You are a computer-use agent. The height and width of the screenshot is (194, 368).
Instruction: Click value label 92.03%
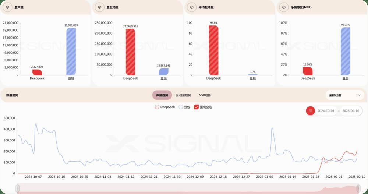pos(346,25)
